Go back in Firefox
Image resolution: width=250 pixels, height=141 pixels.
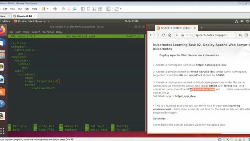[x=151, y=35]
